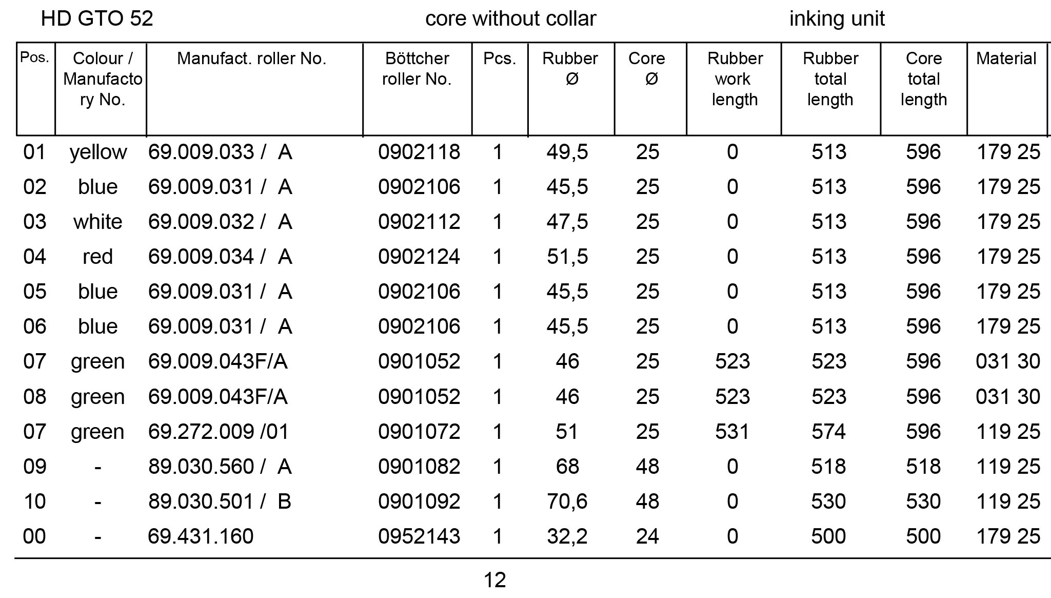The width and height of the screenshot is (1051, 598).
Task: Click the 'yellow' colour cell
Action: (x=98, y=152)
